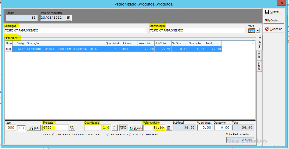Click the Copiar... button
Viewport: 289px width, 149px height.
[274, 20]
